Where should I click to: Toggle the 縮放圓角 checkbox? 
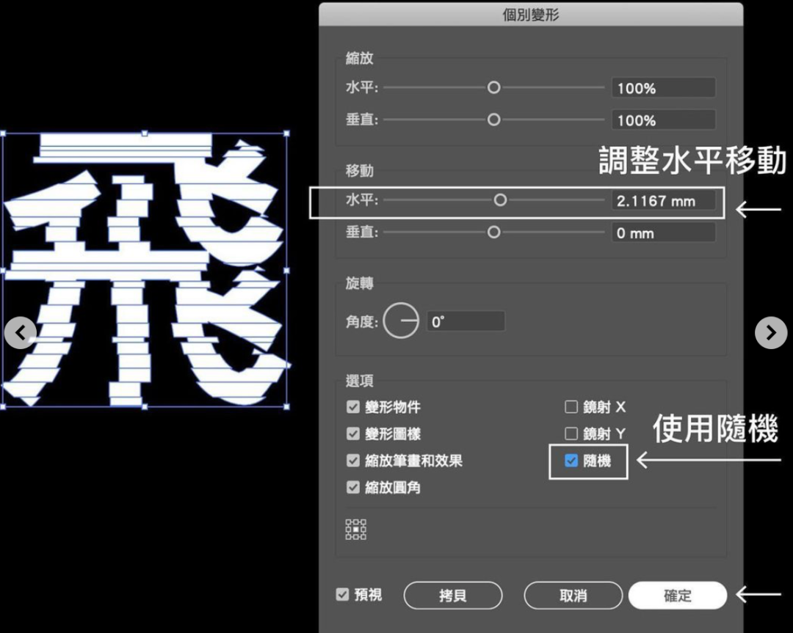353,487
